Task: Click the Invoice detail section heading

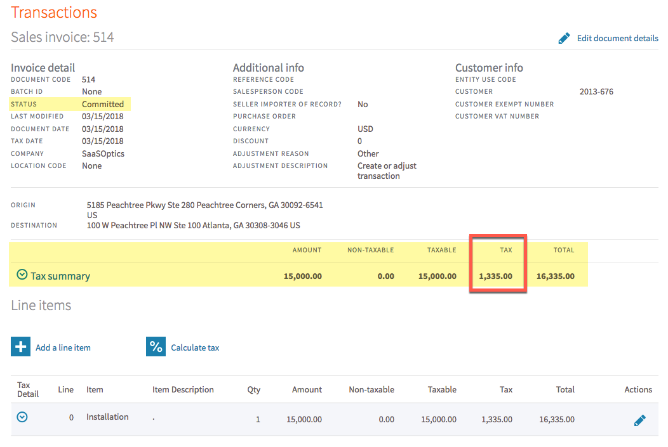Action: point(43,68)
